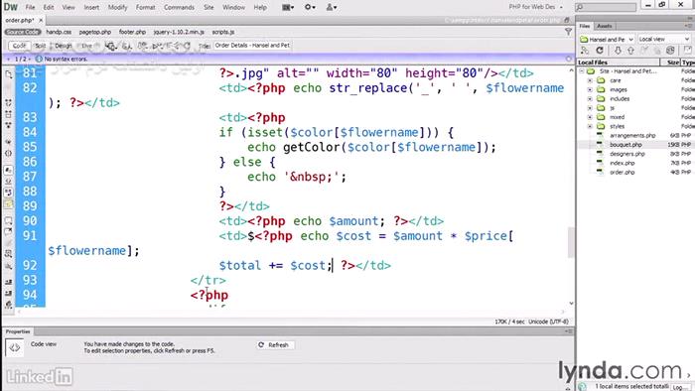The width and height of the screenshot is (695, 391).
Task: Click the code editor vertical scrollbar thumb
Action: (x=571, y=242)
